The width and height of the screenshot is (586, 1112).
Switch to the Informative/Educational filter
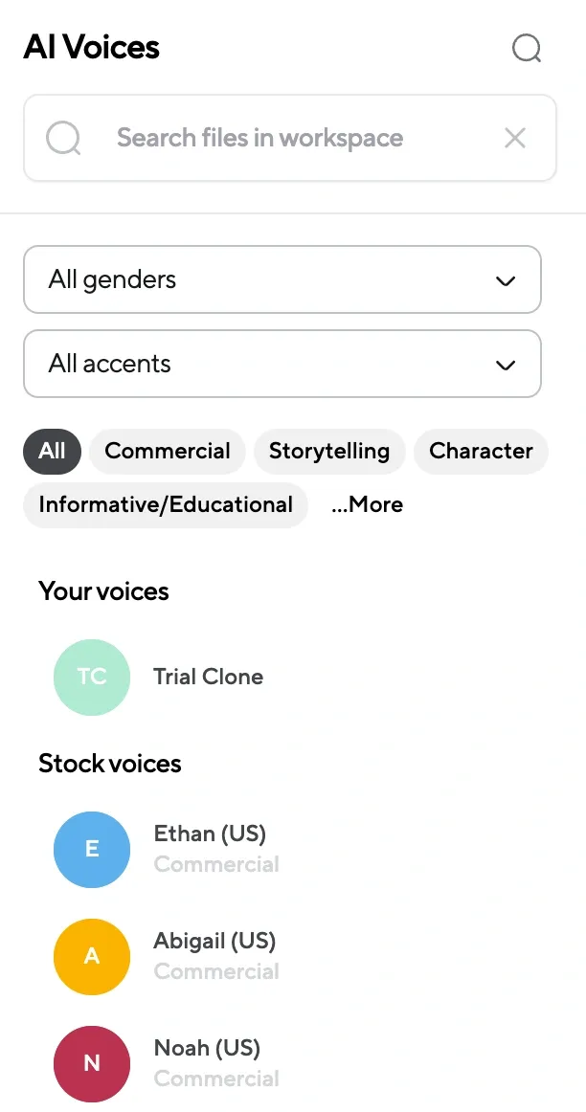coord(165,504)
